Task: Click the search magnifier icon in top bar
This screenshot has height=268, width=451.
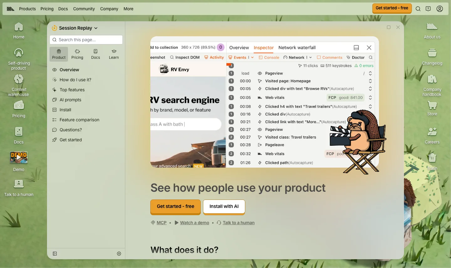Action: pos(418,9)
